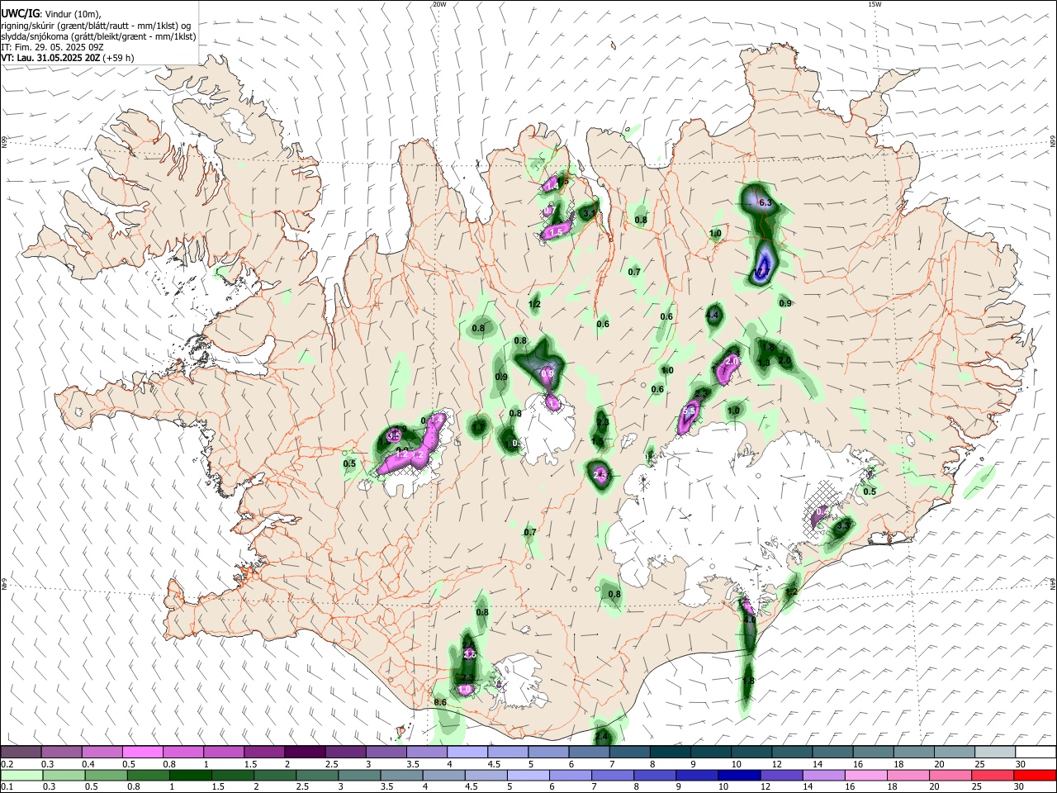1057x793 pixels.
Task: Pick bottom-row red swatch between 25 and 30
Action: (x=993, y=775)
